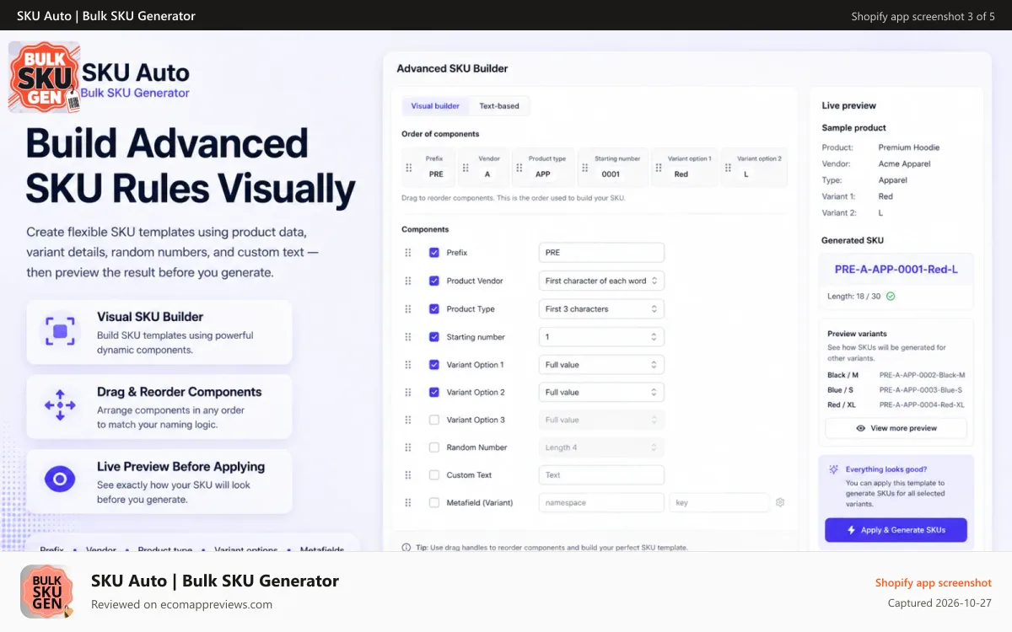Grab the drag handle of the Product Type row
1012x632 pixels.
[408, 309]
